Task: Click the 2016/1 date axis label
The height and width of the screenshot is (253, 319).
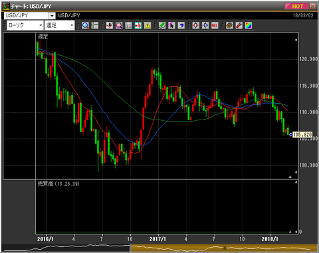Action: pyautogui.click(x=45, y=239)
